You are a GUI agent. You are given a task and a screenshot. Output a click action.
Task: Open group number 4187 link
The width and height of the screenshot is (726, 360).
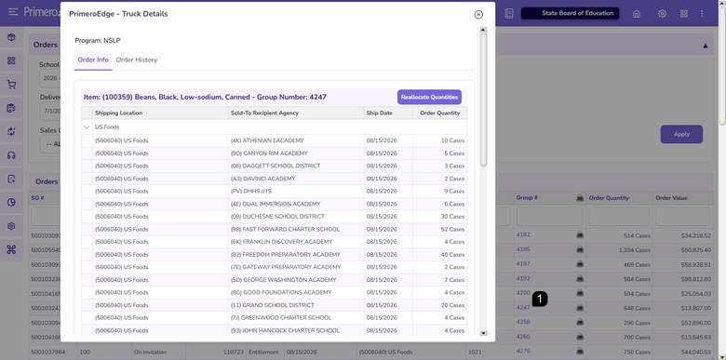coord(523,264)
